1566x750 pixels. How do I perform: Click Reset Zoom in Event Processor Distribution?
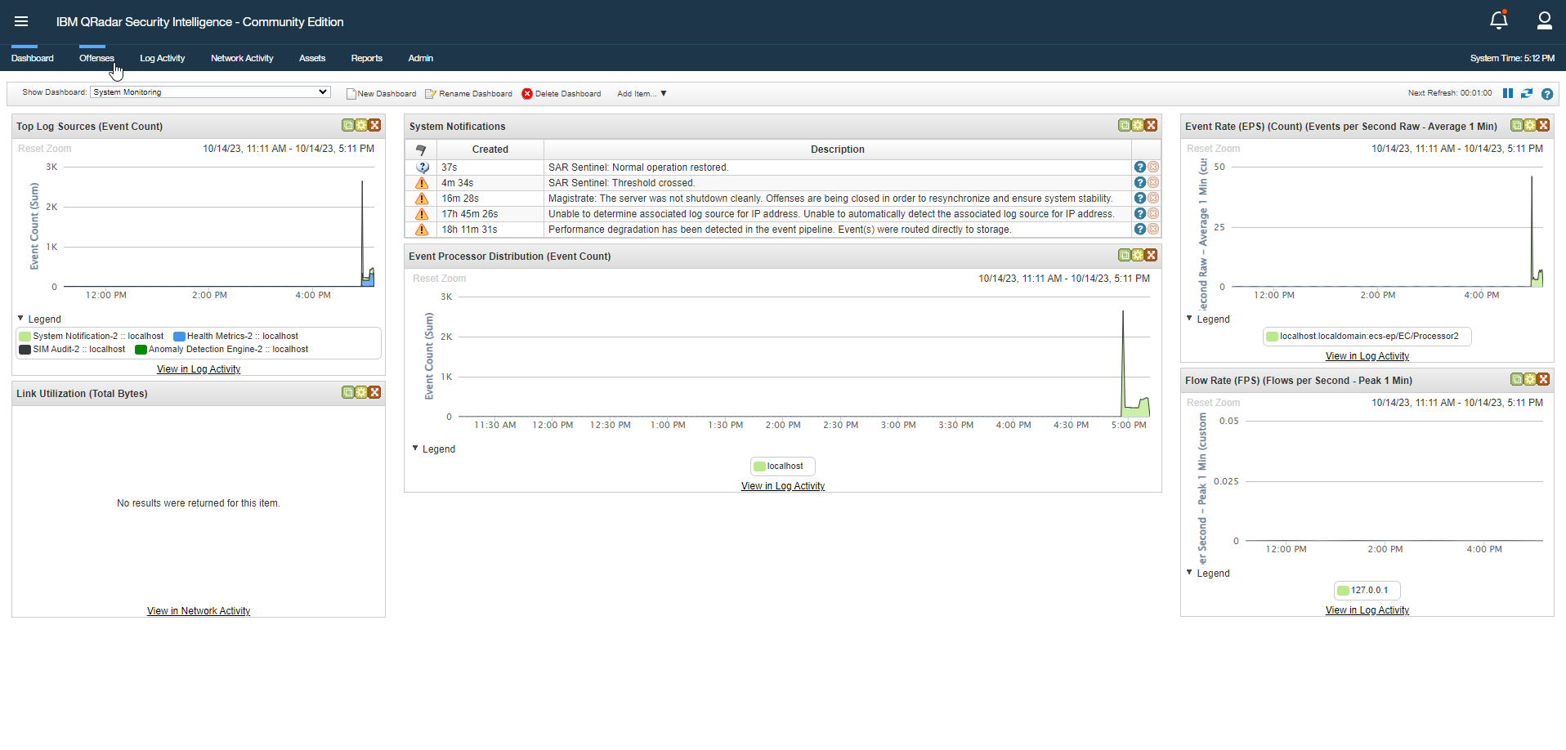(439, 279)
